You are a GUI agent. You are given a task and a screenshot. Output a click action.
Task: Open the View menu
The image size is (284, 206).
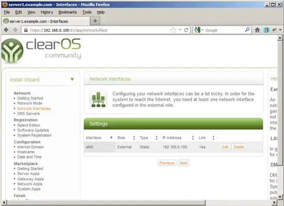click(x=31, y=12)
